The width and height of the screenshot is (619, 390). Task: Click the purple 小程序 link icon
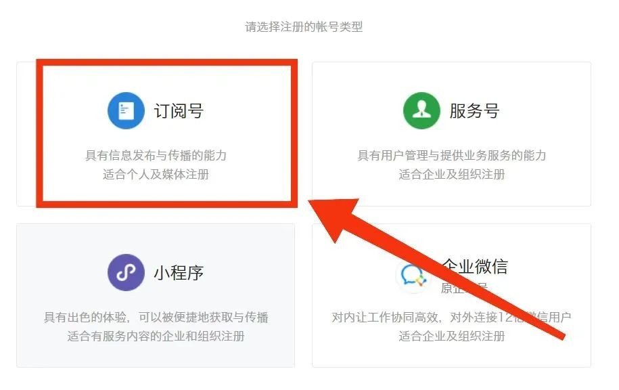126,273
